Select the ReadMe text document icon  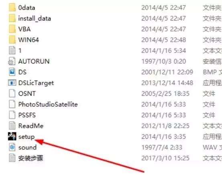click(12, 126)
